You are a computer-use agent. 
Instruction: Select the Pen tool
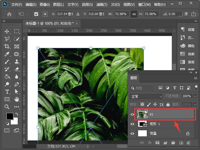coord(17,84)
